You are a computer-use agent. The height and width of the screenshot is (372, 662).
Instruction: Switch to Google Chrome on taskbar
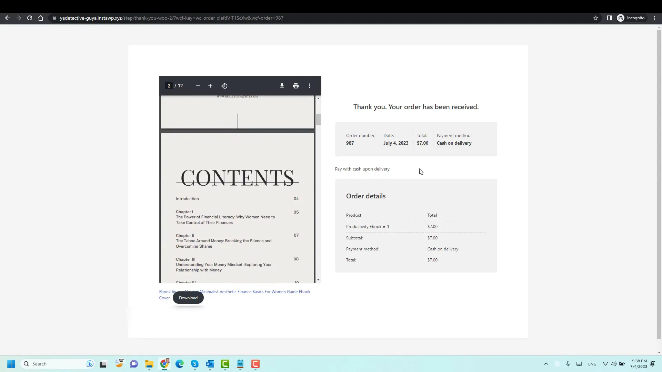coord(164,364)
